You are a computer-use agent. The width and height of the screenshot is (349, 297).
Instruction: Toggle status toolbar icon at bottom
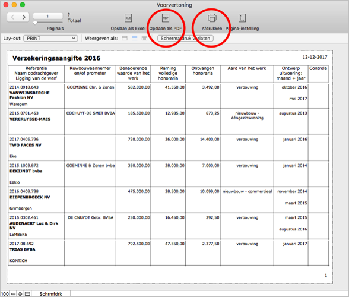27,294
